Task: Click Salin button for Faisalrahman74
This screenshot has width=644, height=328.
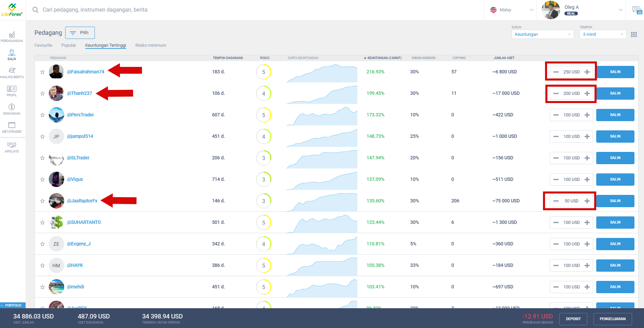Action: [615, 72]
